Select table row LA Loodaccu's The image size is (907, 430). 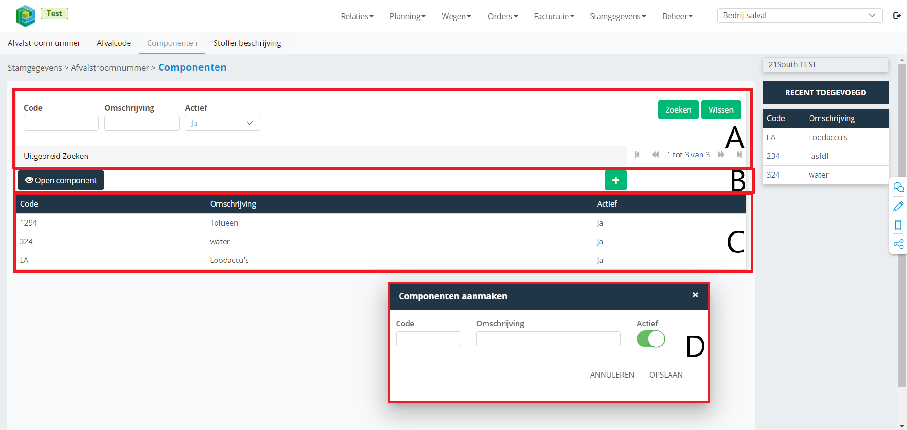tap(381, 260)
